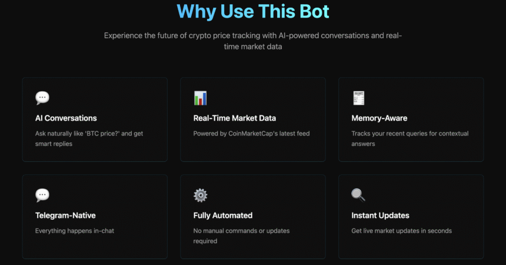Click 'No manual commands or updates required' text

pyautogui.click(x=241, y=236)
